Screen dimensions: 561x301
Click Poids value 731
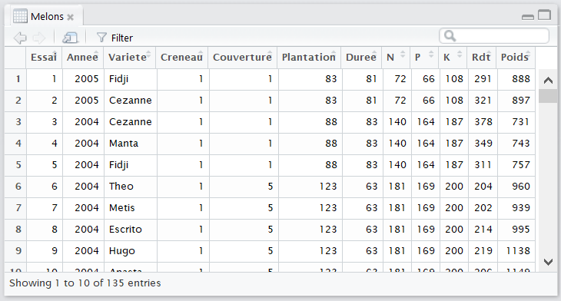[521, 122]
